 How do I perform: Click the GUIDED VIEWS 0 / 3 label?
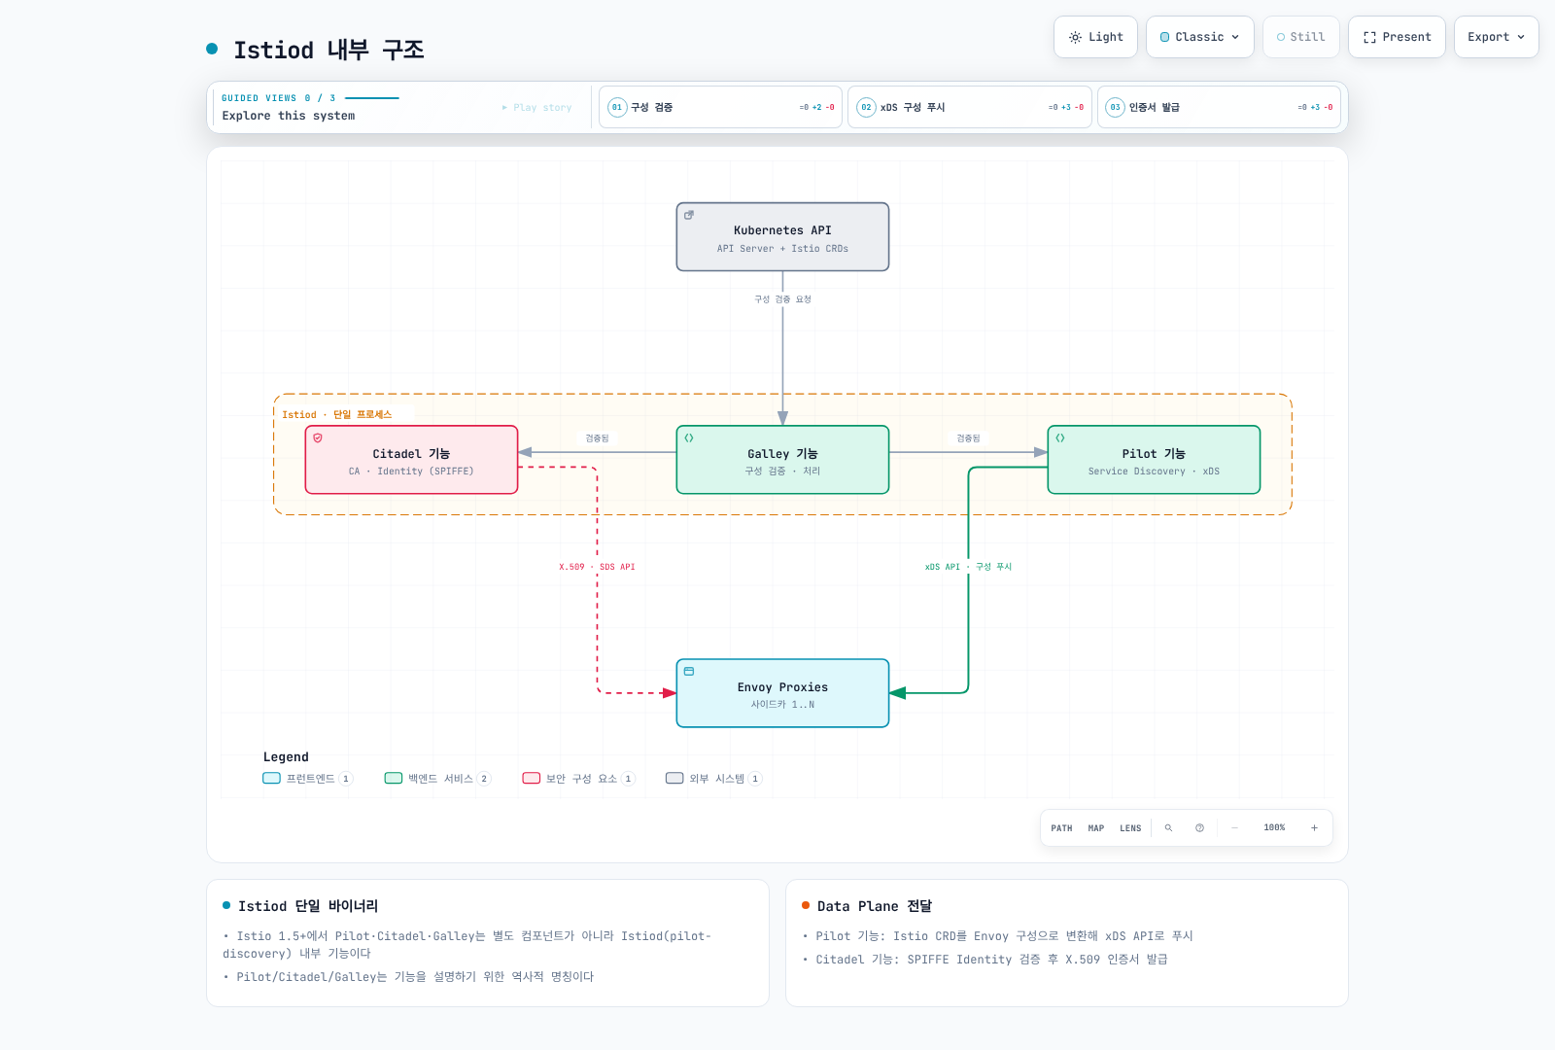pos(278,98)
